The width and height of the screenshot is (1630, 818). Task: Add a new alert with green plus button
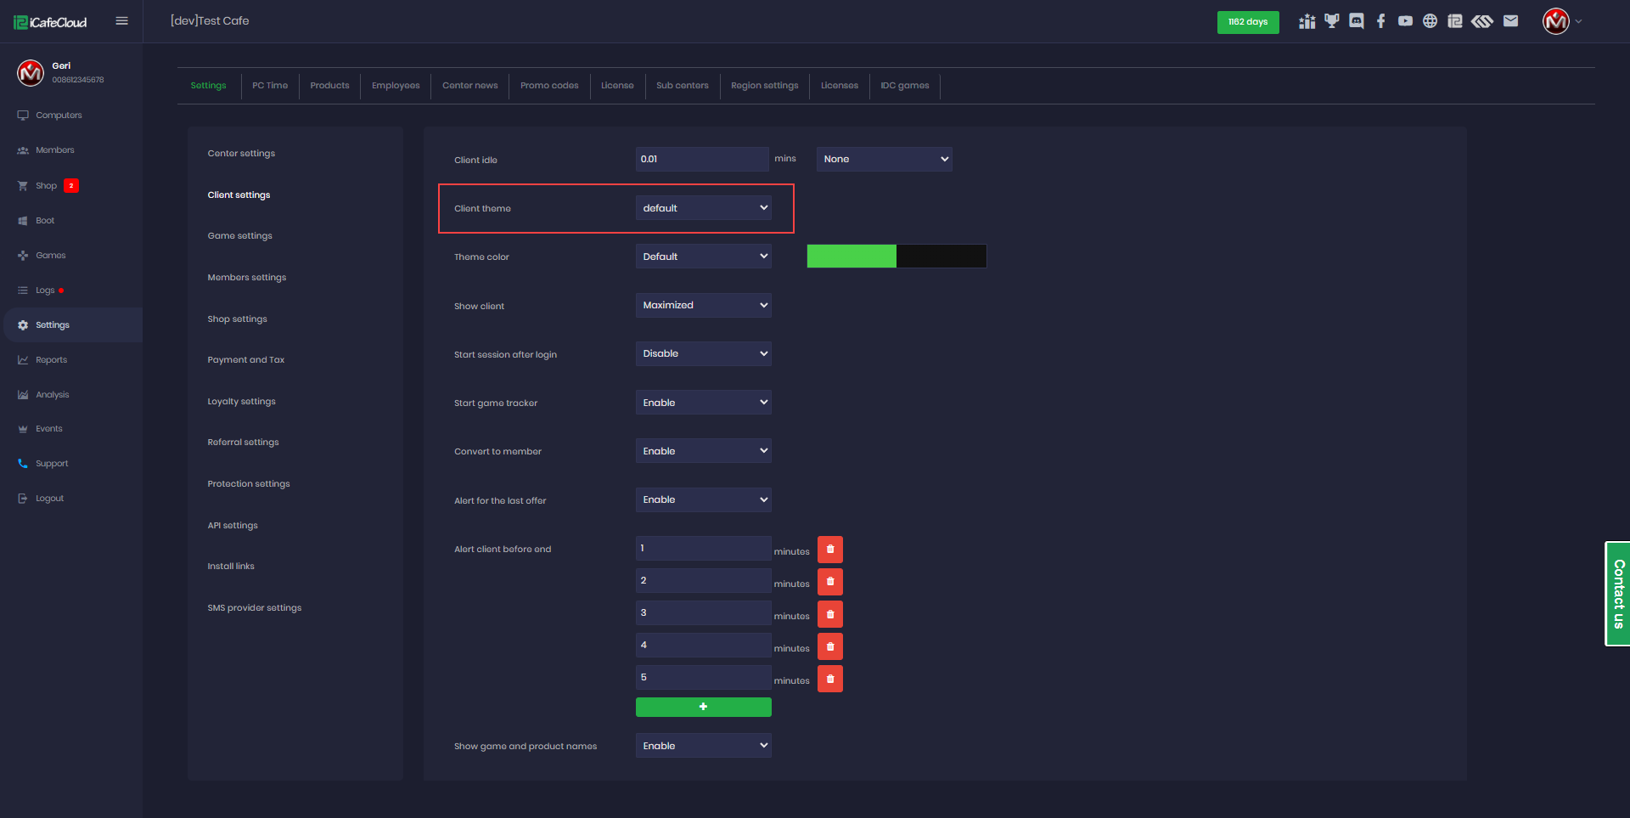(x=703, y=707)
